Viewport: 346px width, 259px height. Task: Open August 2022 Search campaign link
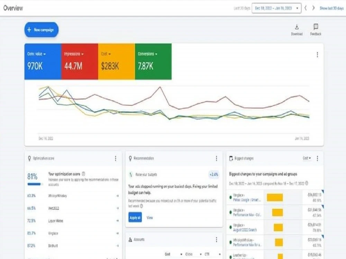coord(245,230)
